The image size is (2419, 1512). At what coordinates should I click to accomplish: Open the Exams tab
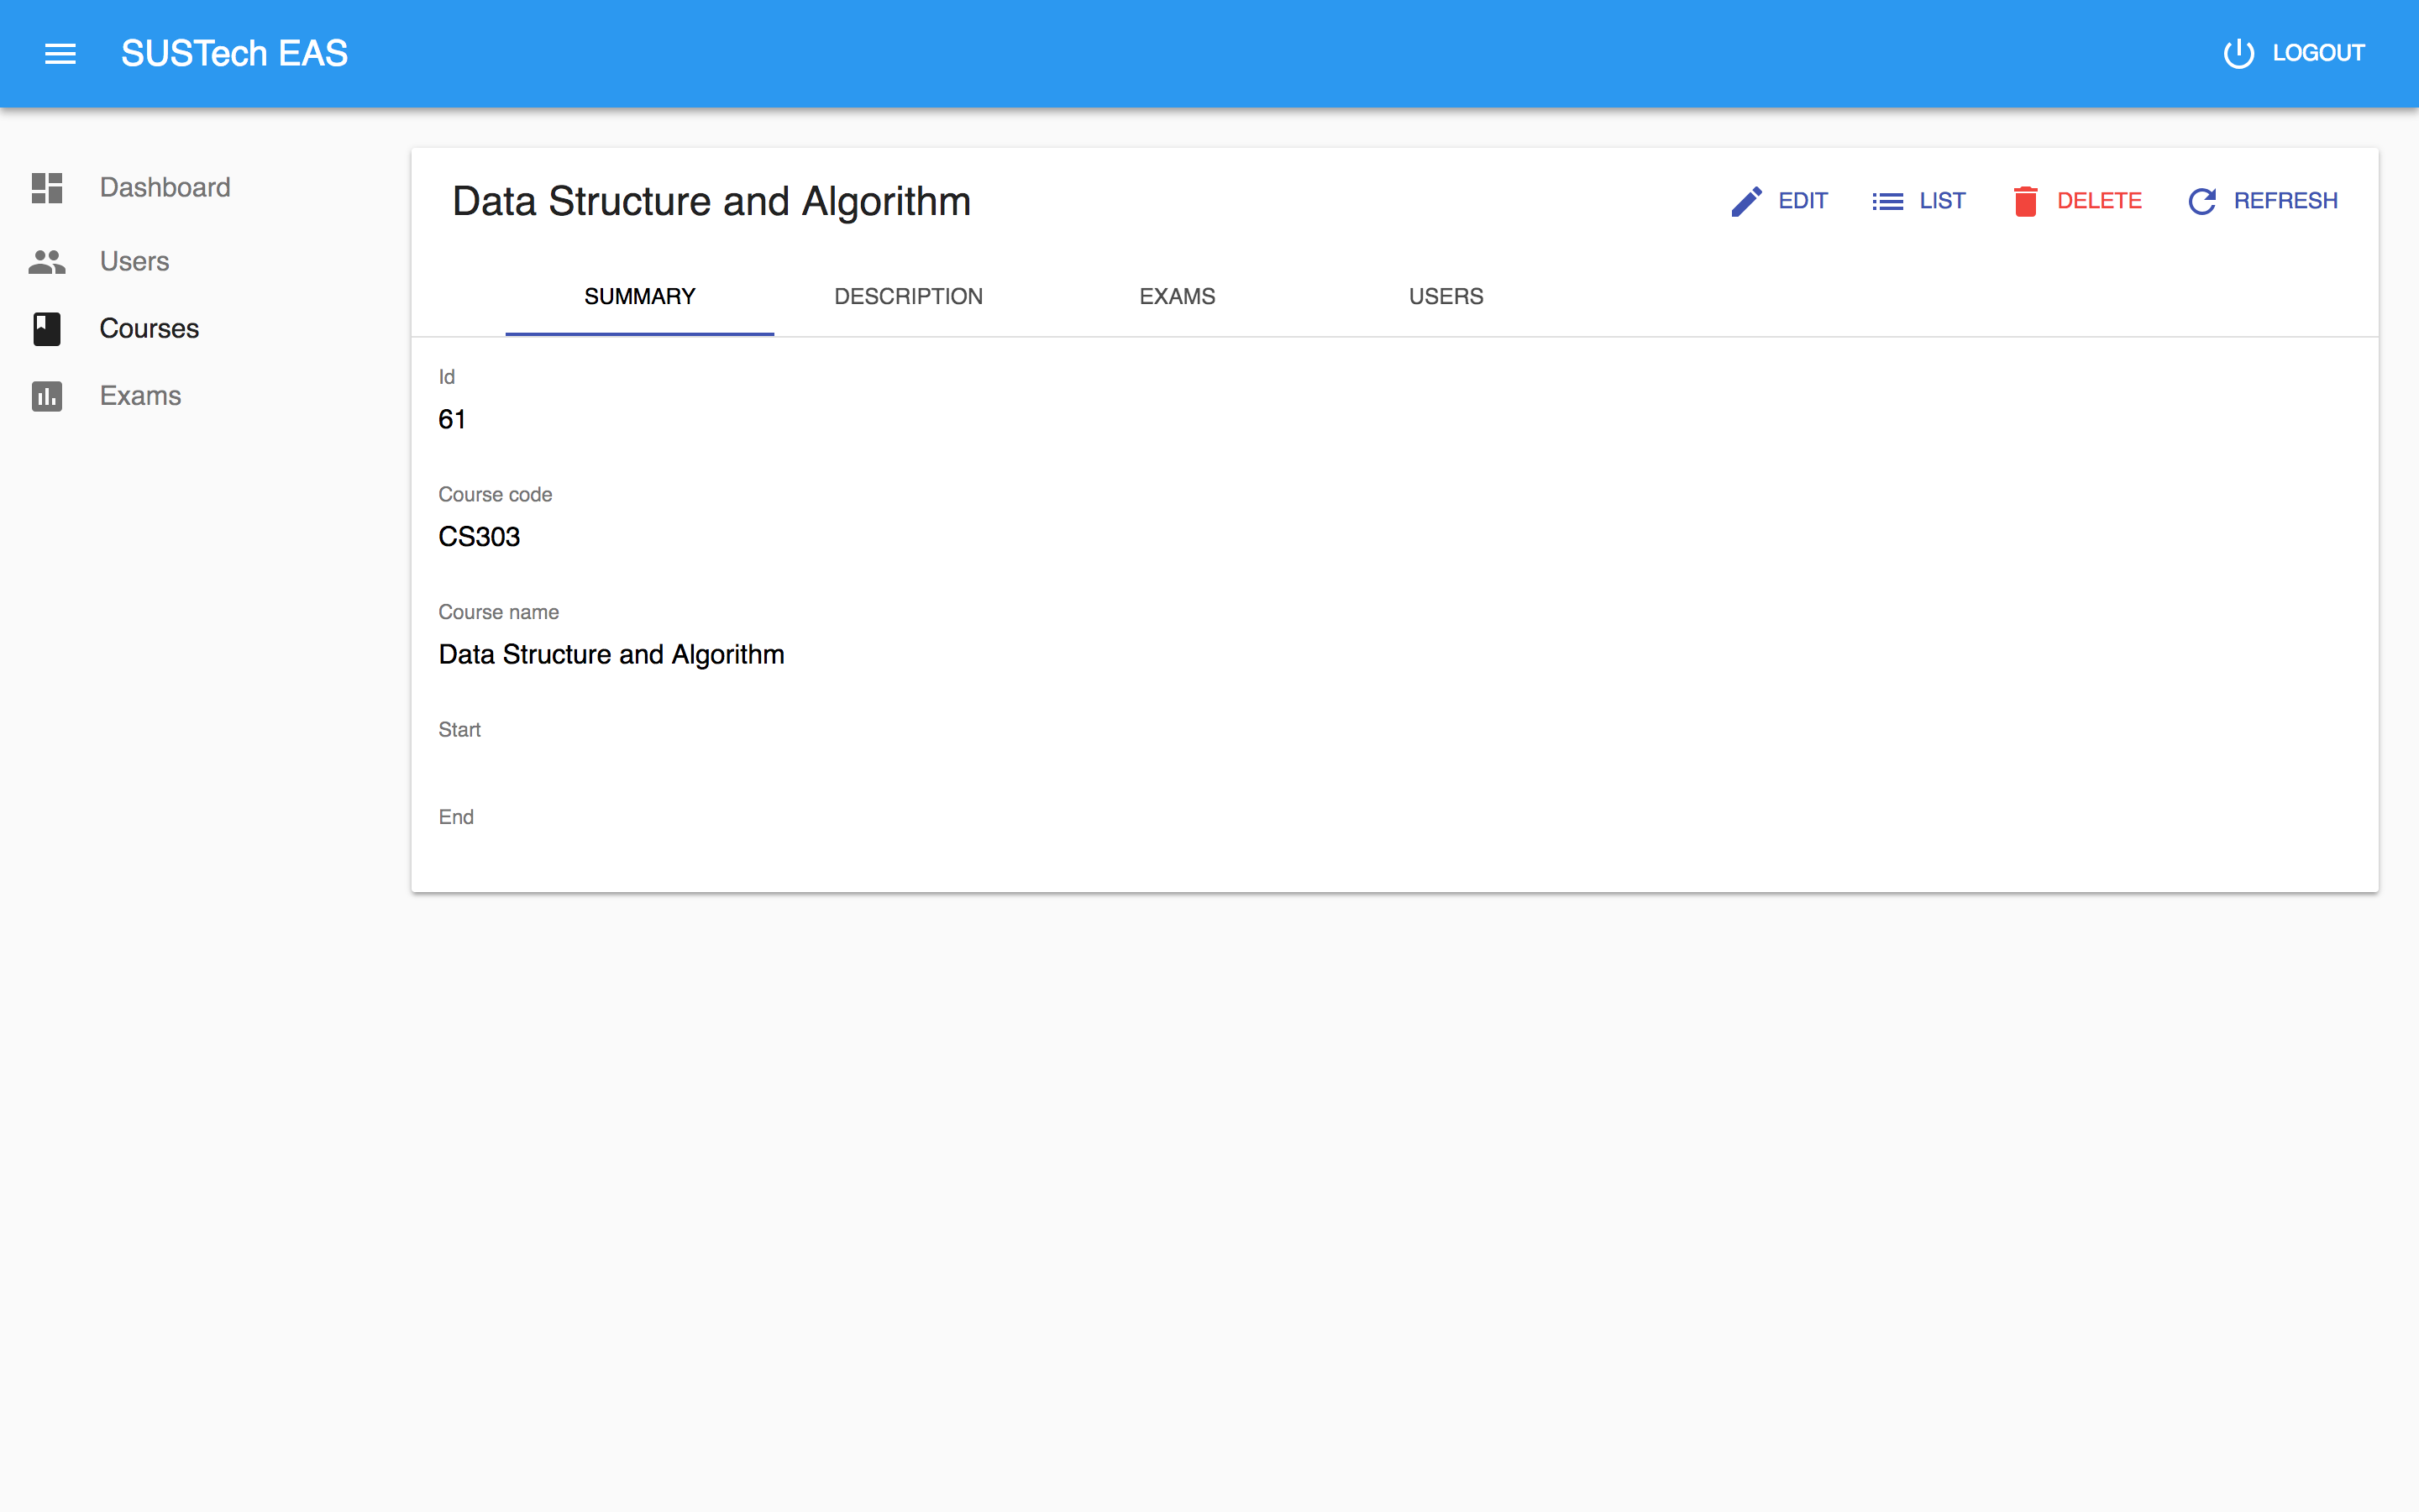tap(1177, 297)
